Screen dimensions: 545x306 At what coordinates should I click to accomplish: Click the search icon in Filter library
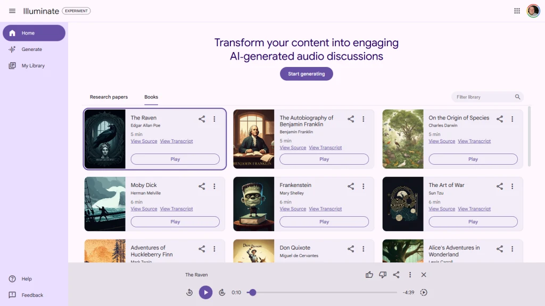517,97
